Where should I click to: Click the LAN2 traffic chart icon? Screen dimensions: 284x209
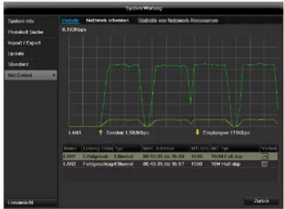(x=264, y=164)
